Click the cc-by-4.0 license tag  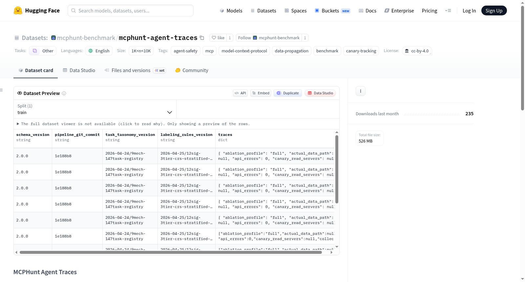[x=417, y=51]
